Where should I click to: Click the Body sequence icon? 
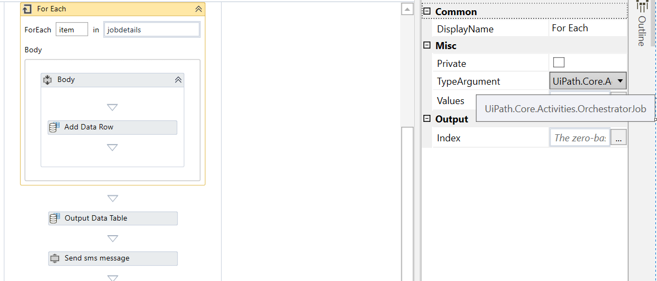pos(48,80)
